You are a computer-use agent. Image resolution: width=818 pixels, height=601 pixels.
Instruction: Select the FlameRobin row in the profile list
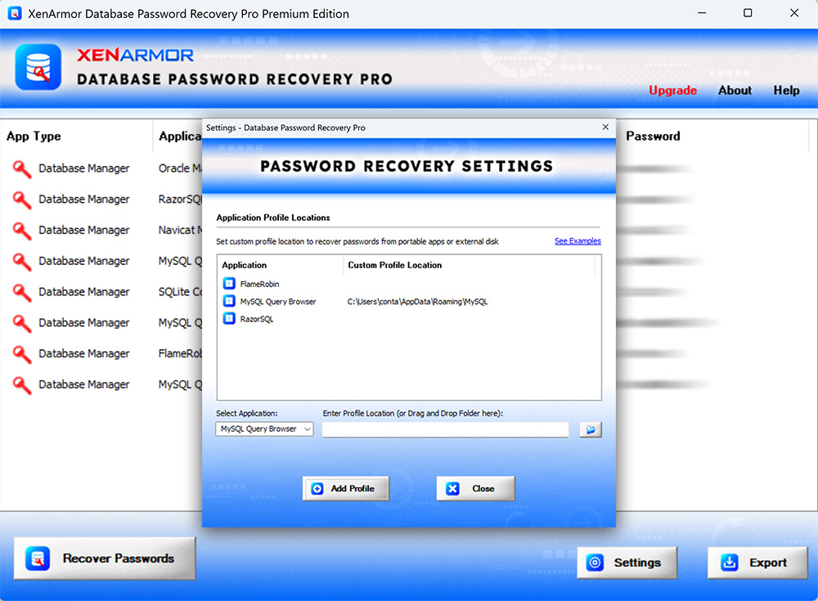tap(409, 284)
